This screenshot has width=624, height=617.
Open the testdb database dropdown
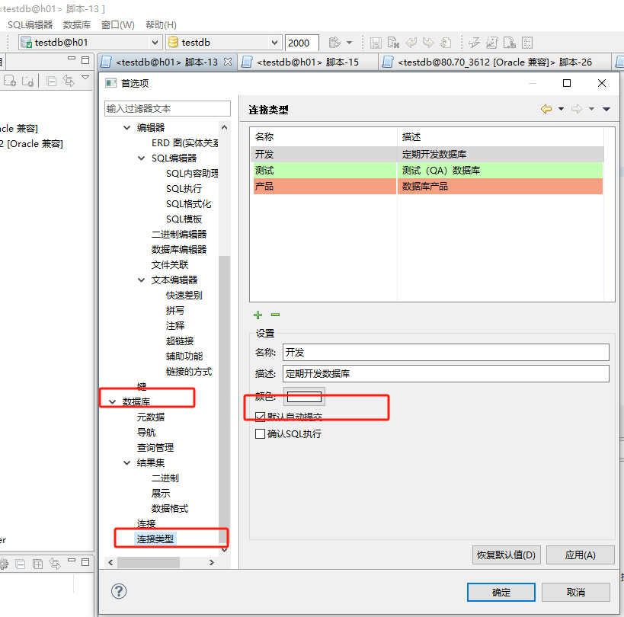(x=274, y=42)
